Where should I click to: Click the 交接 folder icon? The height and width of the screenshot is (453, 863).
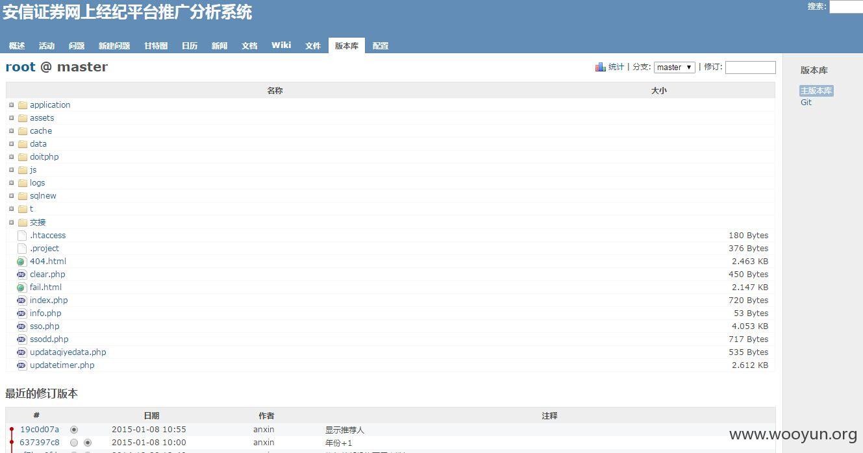pyautogui.click(x=23, y=223)
